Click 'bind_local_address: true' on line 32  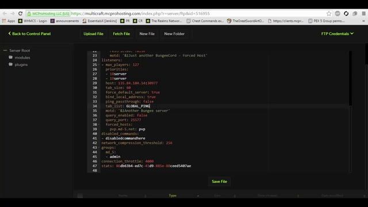point(131,97)
